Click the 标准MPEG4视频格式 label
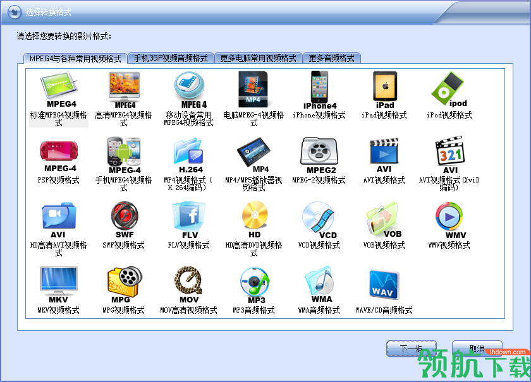This screenshot has height=382, width=531. point(59,119)
